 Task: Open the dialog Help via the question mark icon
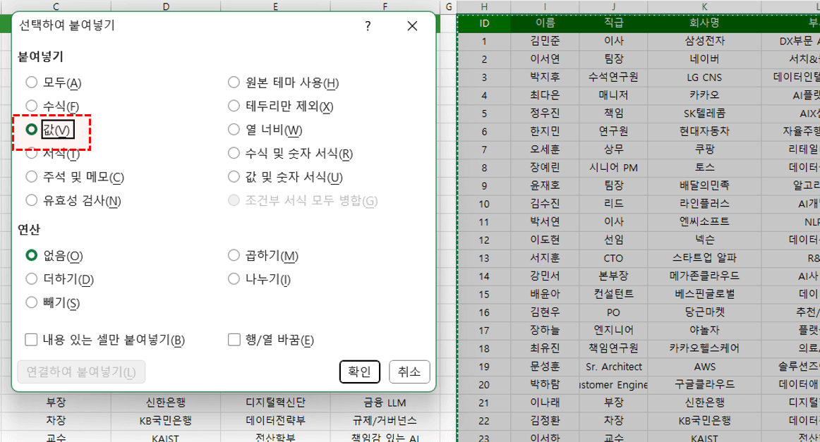367,25
